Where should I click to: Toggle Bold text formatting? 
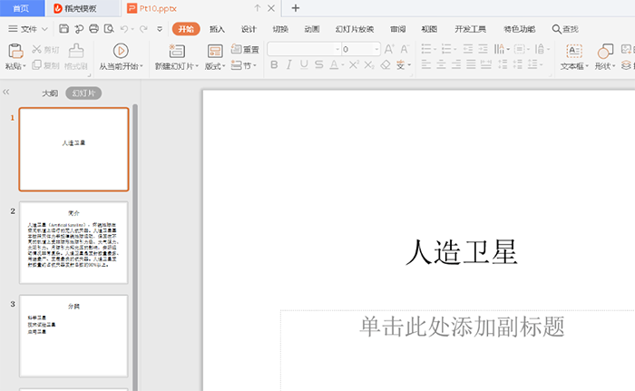point(275,65)
